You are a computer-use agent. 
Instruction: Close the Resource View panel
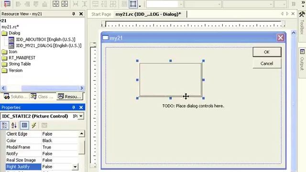(81, 14)
